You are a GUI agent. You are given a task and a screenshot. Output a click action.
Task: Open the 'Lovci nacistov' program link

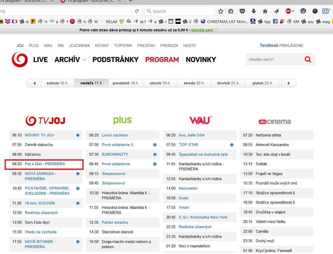click(x=115, y=135)
